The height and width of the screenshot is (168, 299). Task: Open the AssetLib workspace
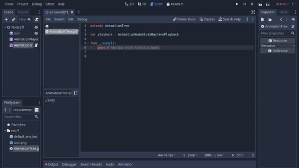pos(175,4)
